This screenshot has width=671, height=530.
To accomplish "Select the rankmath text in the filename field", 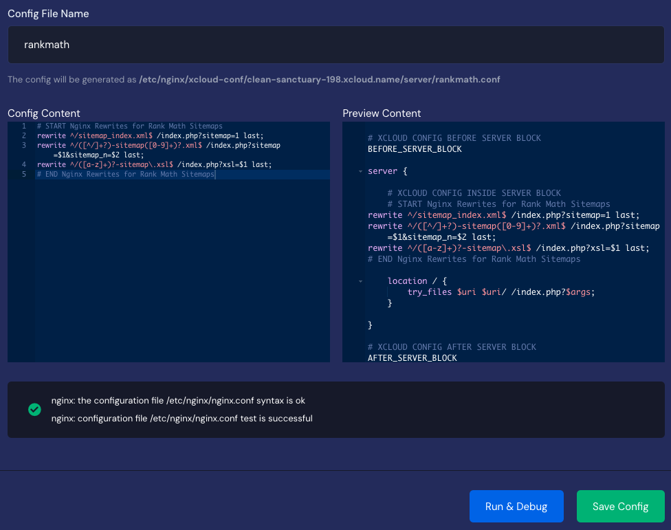I will click(47, 44).
